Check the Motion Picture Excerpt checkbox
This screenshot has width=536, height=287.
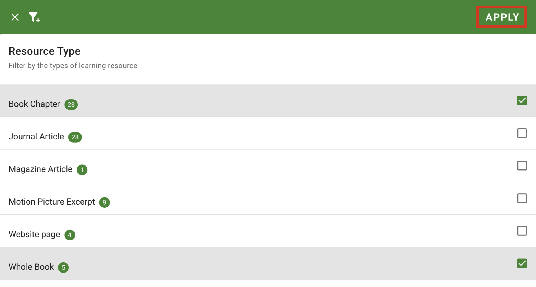[522, 198]
